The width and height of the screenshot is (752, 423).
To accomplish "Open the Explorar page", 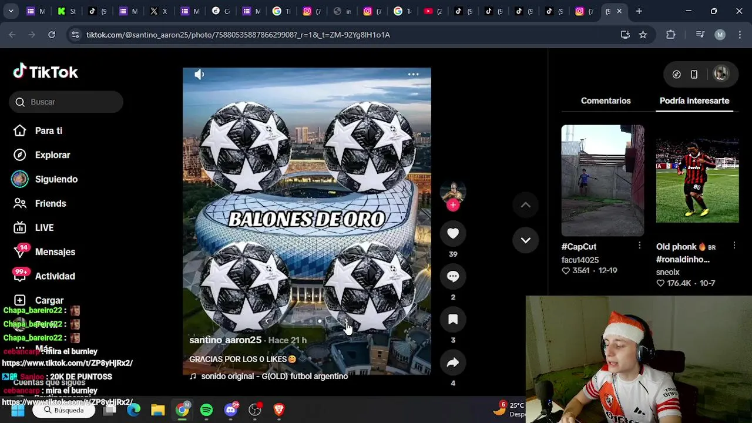I will (x=52, y=155).
